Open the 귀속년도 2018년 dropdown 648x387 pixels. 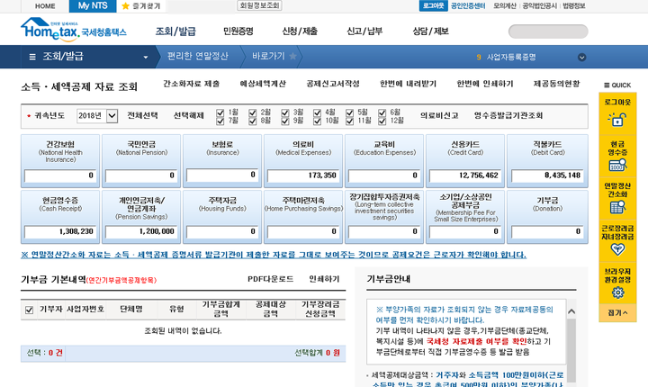point(97,116)
